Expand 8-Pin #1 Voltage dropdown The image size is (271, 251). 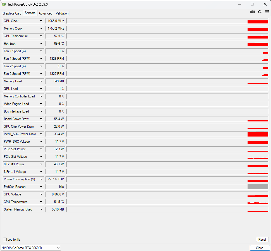41,172
